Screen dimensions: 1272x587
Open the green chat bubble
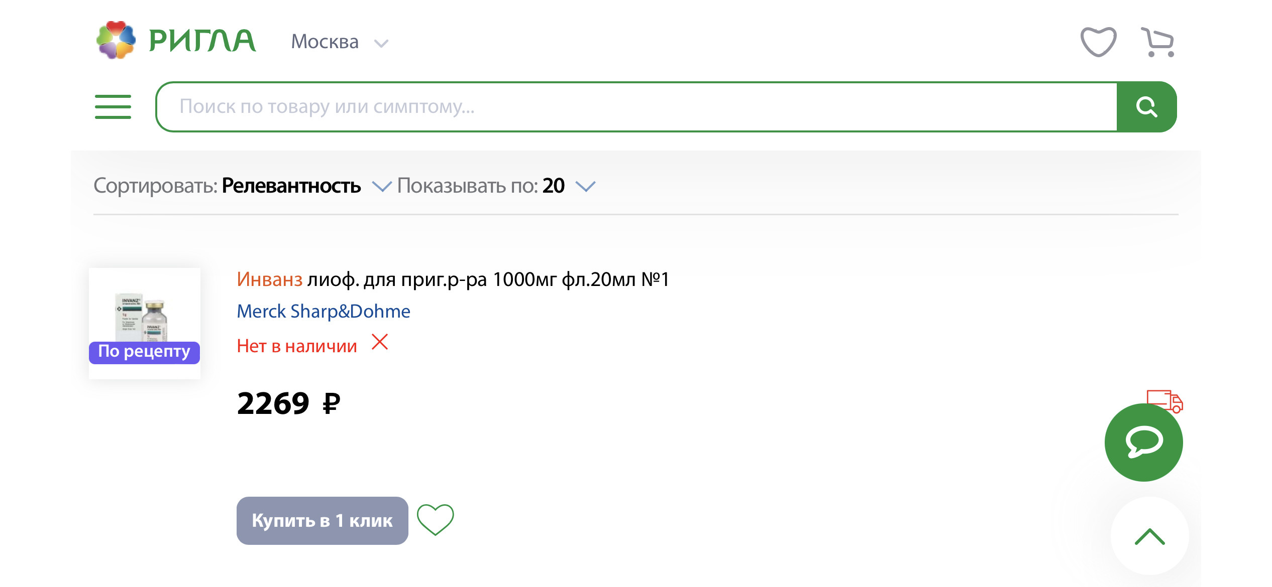click(x=1143, y=443)
